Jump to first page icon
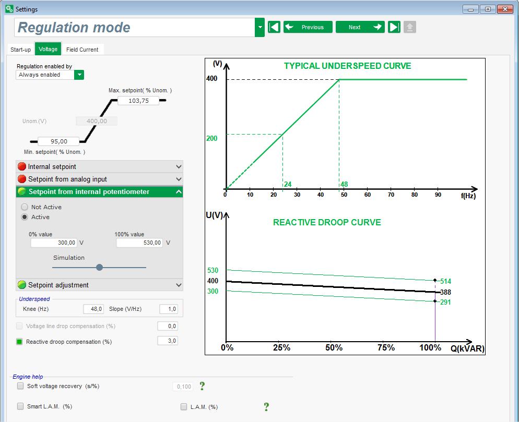 coord(274,27)
